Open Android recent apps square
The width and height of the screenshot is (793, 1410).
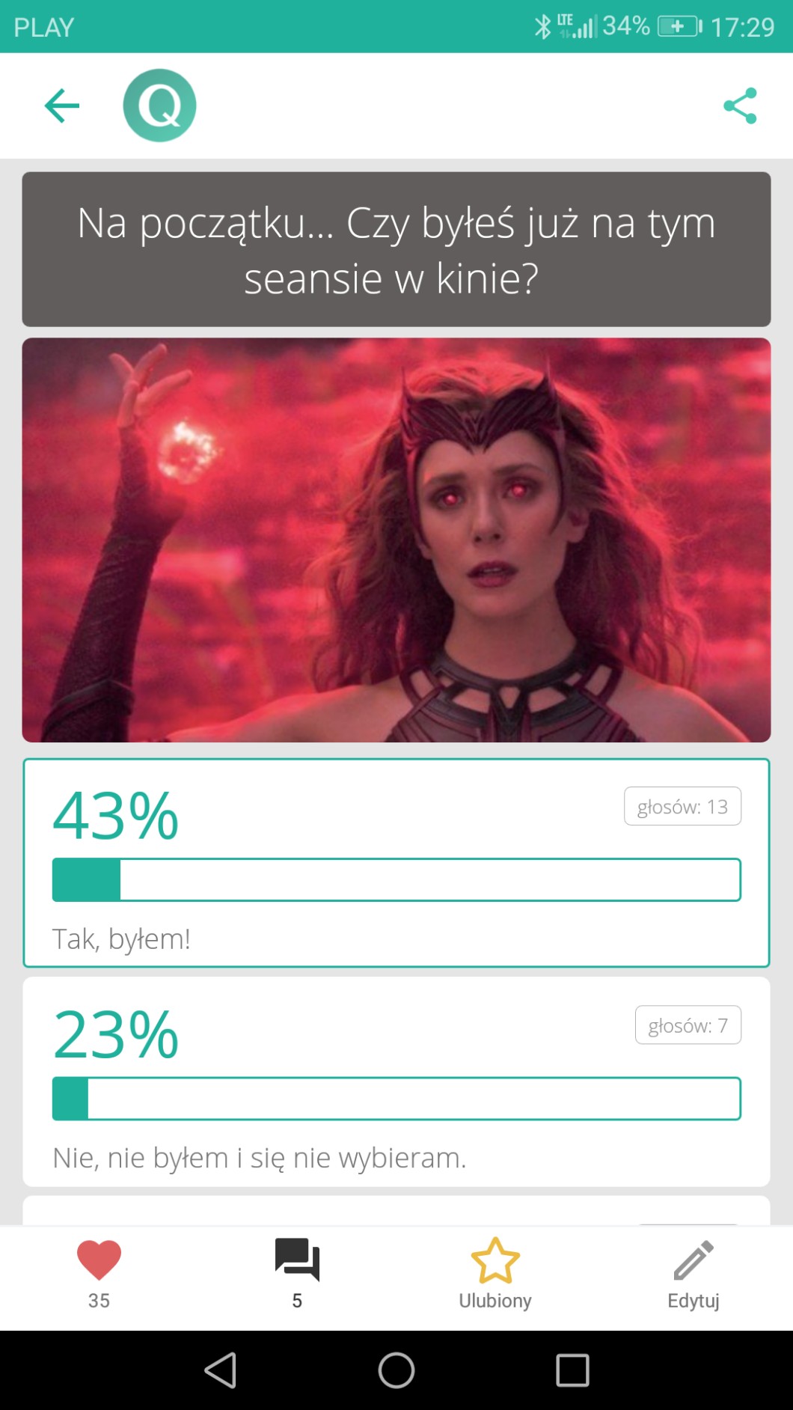[572, 1370]
